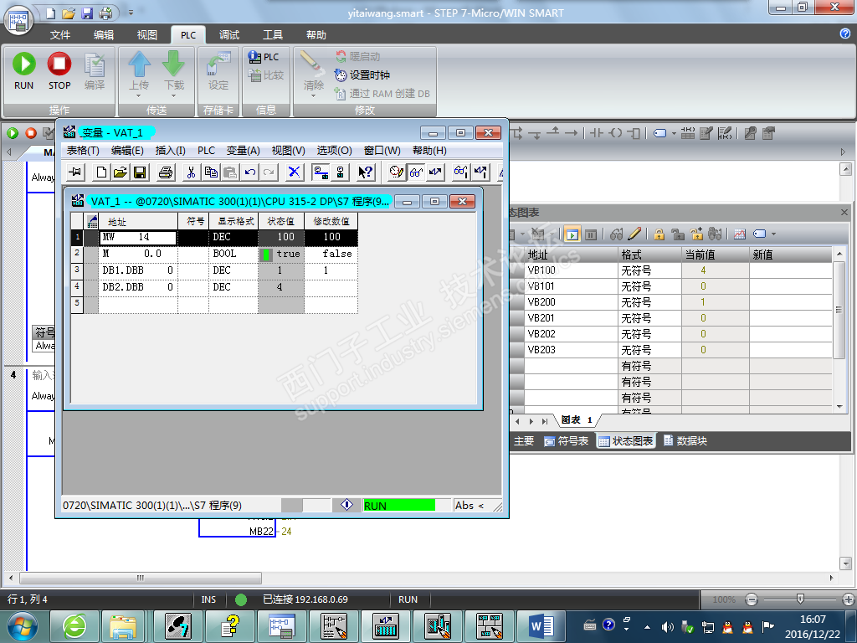The height and width of the screenshot is (643, 857).
Task: Click the pencil write icon in status chart toolbar
Action: [x=634, y=234]
